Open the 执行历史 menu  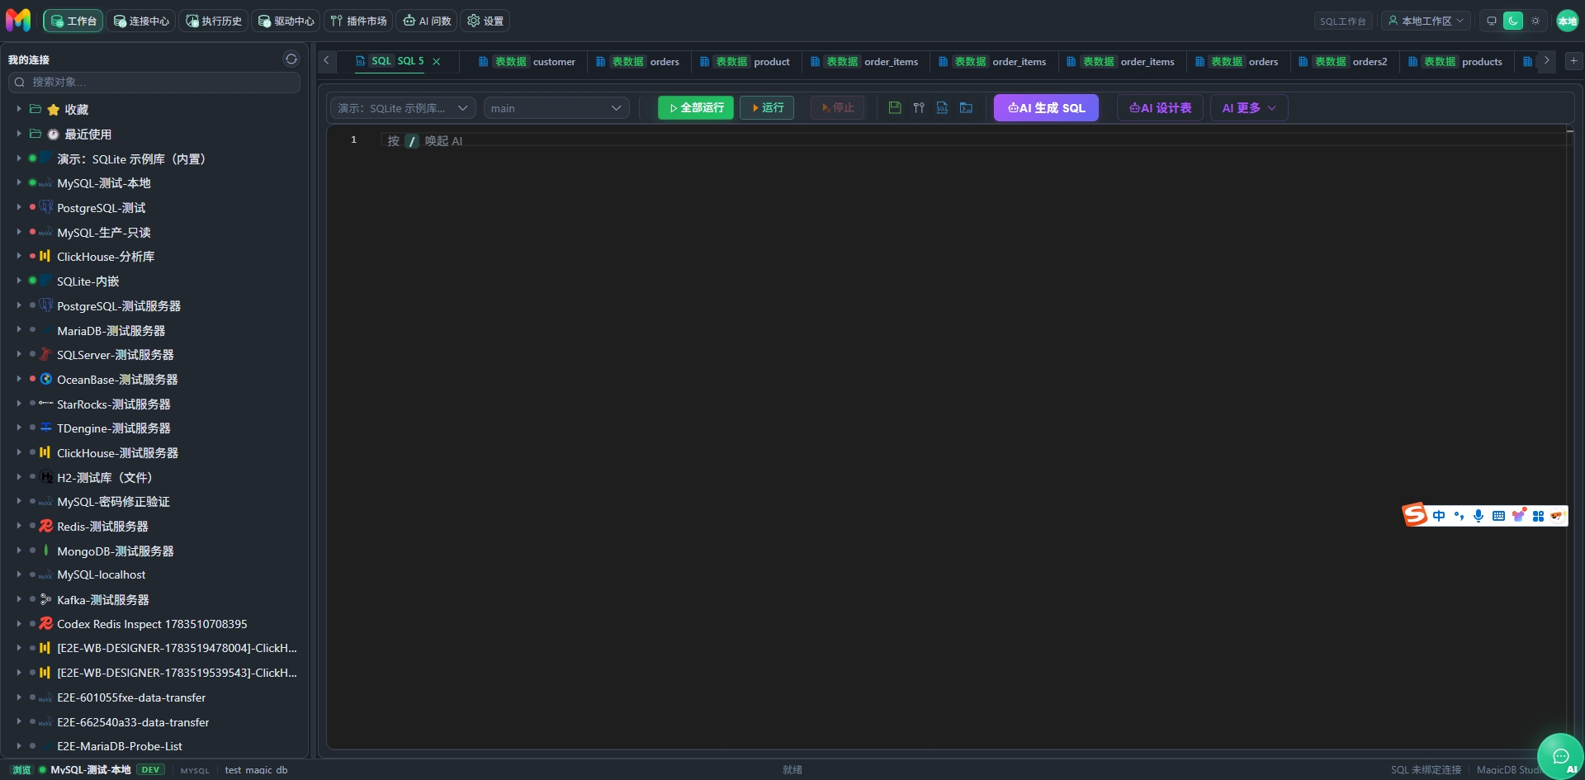coord(214,21)
